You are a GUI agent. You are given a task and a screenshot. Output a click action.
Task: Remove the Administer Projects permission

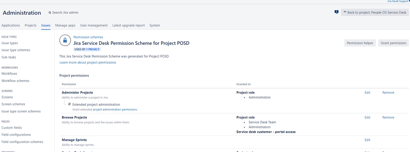[388, 92]
